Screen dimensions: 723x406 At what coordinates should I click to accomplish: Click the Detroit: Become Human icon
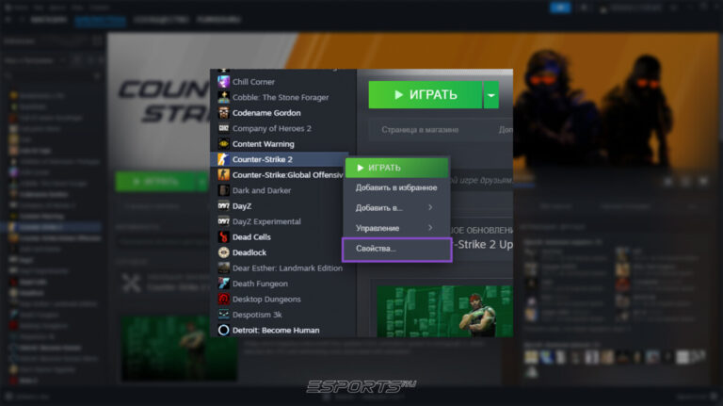(224, 331)
